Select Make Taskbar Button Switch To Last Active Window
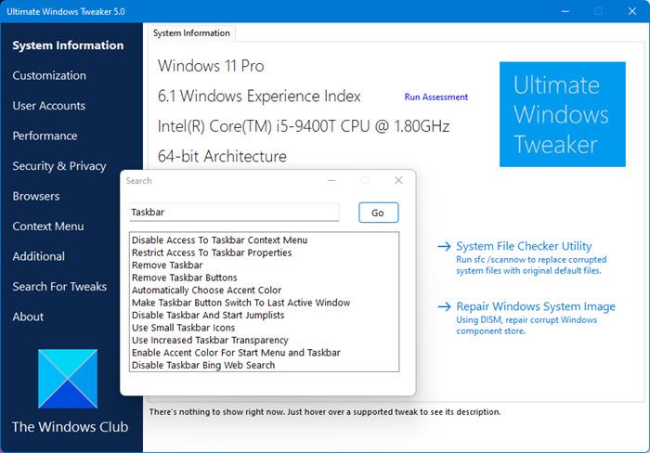This screenshot has height=453, width=650. point(240,303)
